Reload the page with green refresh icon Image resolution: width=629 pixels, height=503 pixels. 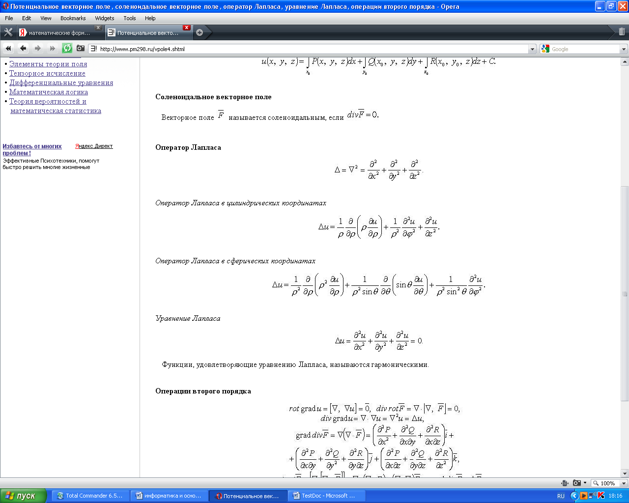[x=67, y=48]
